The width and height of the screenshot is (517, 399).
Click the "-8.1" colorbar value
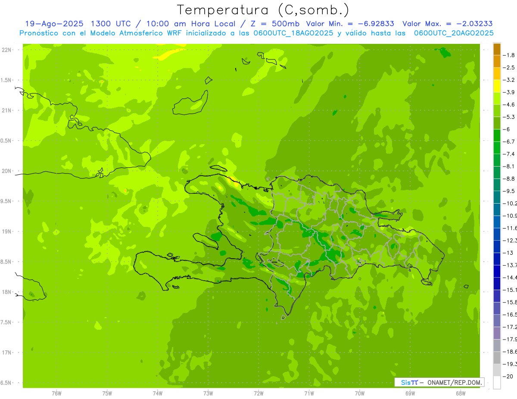[x=509, y=166]
